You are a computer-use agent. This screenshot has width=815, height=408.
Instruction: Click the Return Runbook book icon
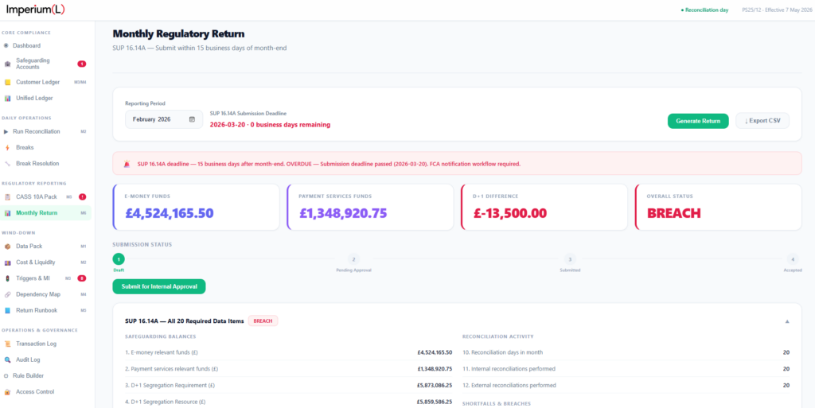(x=7, y=310)
